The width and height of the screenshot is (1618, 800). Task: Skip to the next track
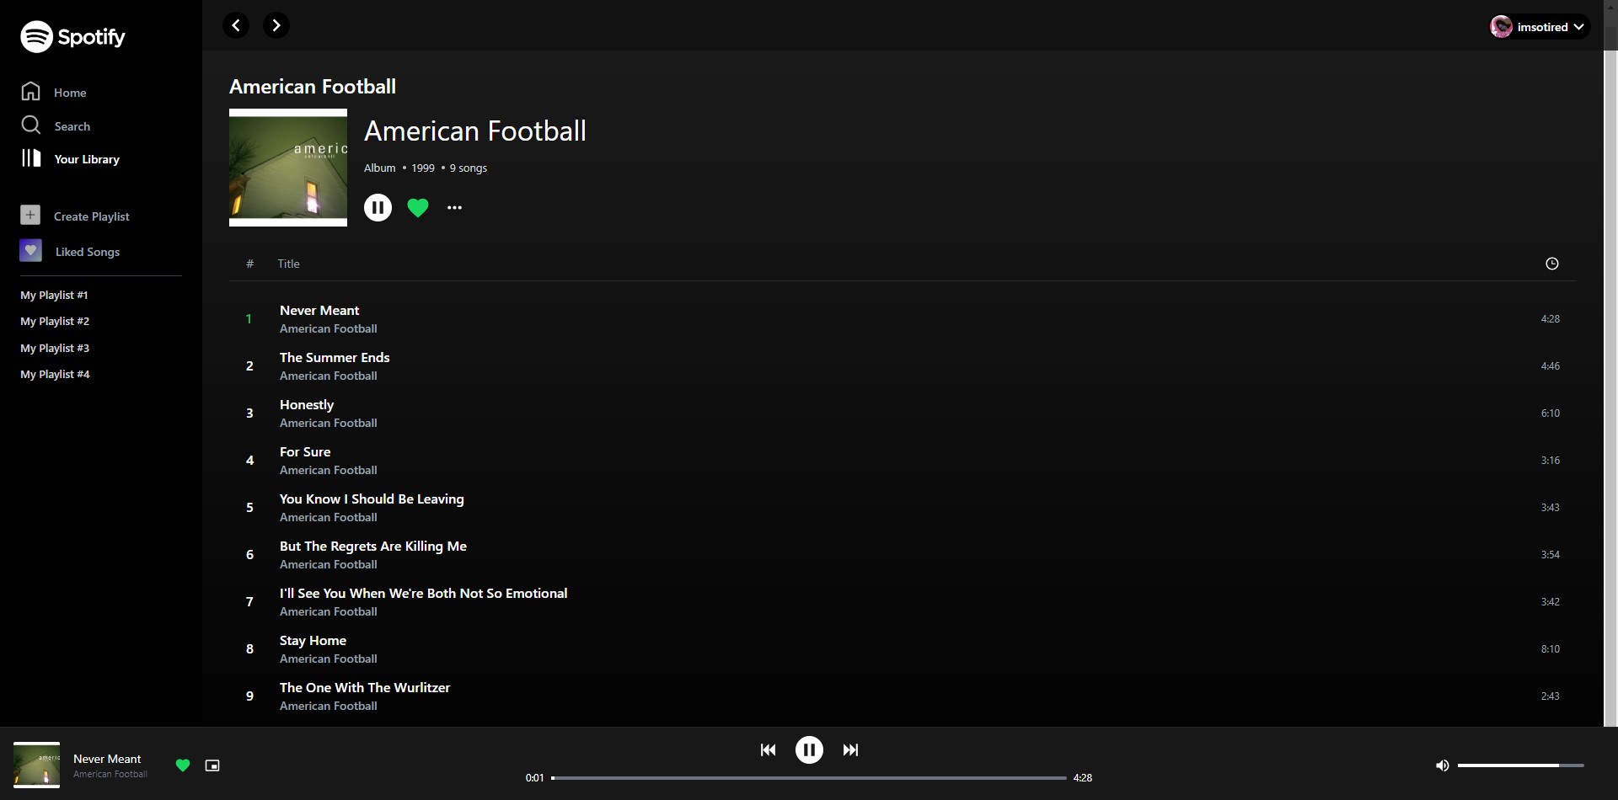850,749
